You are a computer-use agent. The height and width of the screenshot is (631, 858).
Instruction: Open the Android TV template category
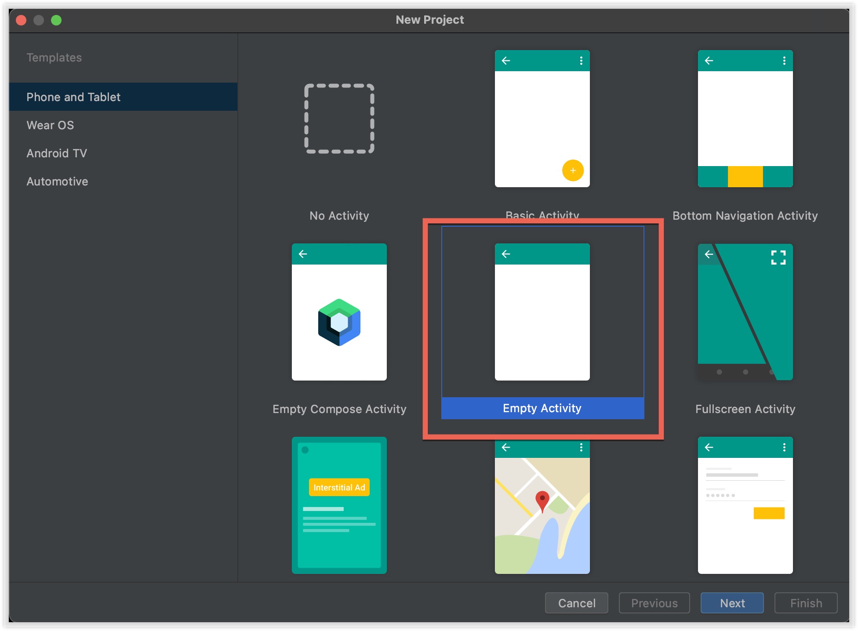point(57,153)
